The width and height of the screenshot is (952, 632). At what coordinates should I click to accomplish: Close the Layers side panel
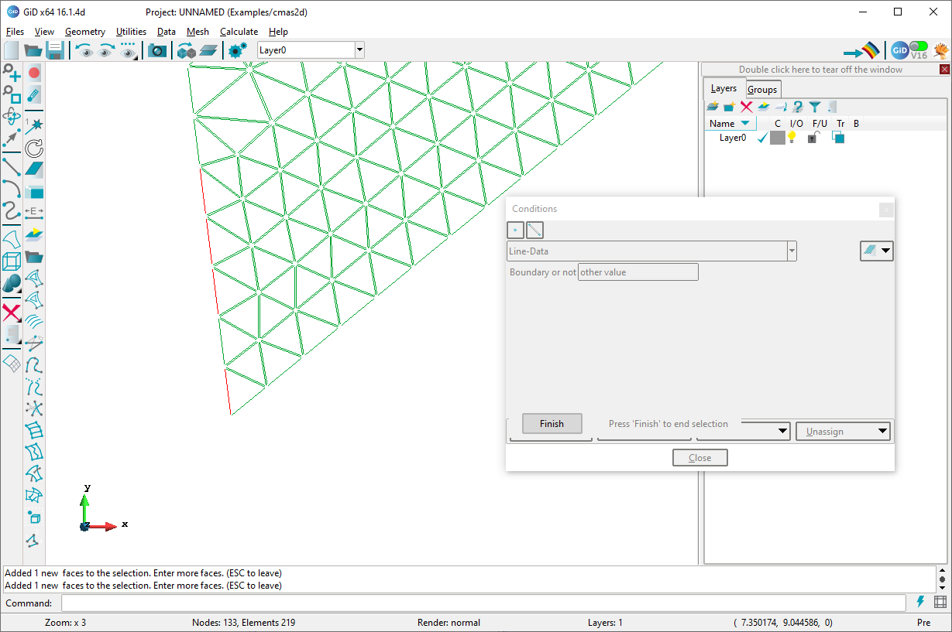point(944,70)
